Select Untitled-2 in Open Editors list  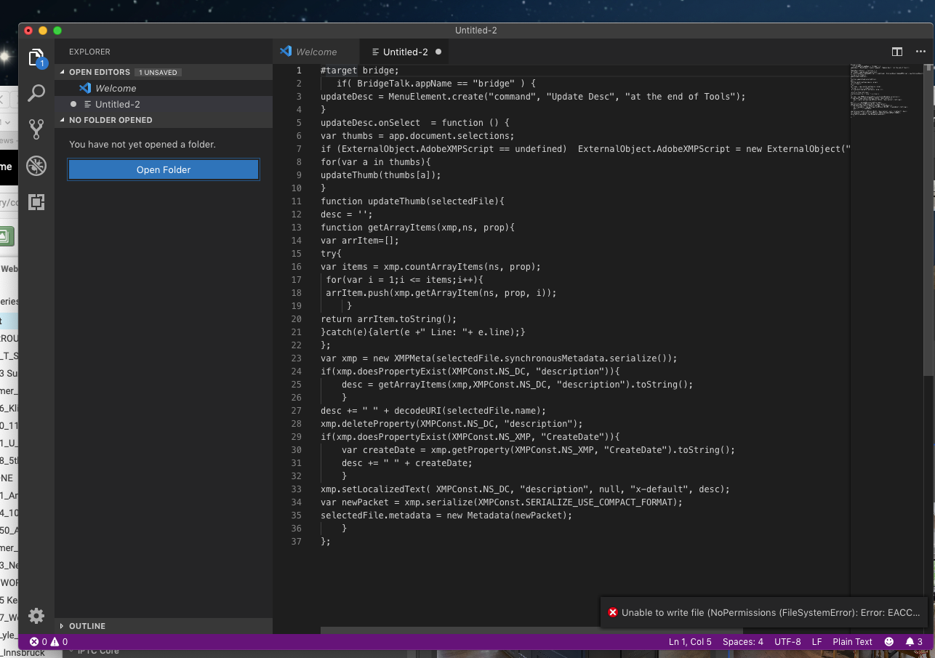coord(164,104)
